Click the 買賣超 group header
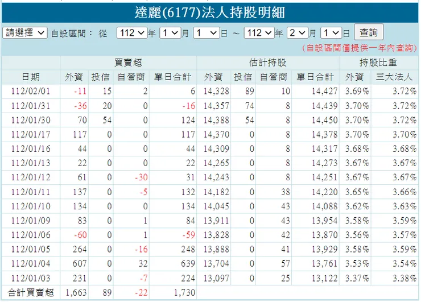This screenshot has width=421, height=302. 128,63
